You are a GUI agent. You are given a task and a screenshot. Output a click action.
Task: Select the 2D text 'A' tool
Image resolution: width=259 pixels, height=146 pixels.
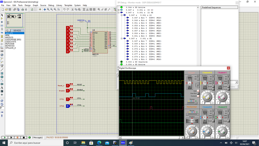coord(2,88)
